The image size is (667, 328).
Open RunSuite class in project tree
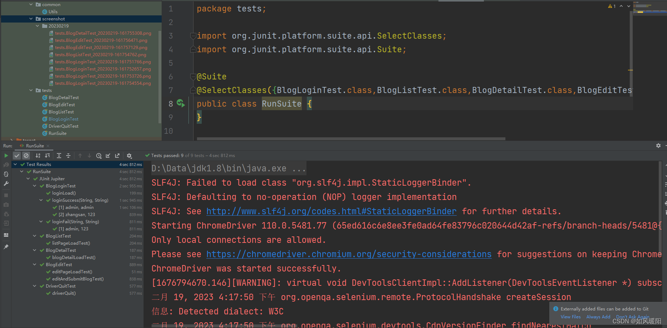tap(58, 133)
